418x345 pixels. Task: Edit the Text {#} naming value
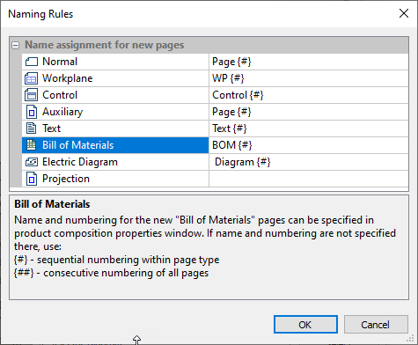click(x=309, y=128)
